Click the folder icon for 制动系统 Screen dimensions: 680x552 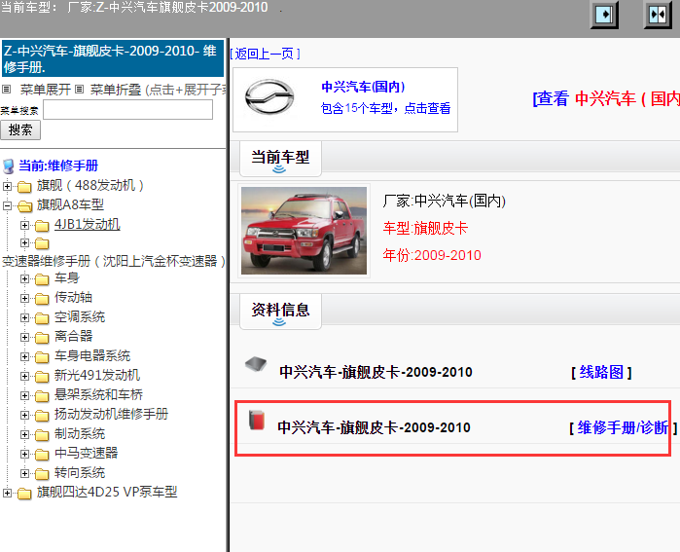pyautogui.click(x=42, y=435)
